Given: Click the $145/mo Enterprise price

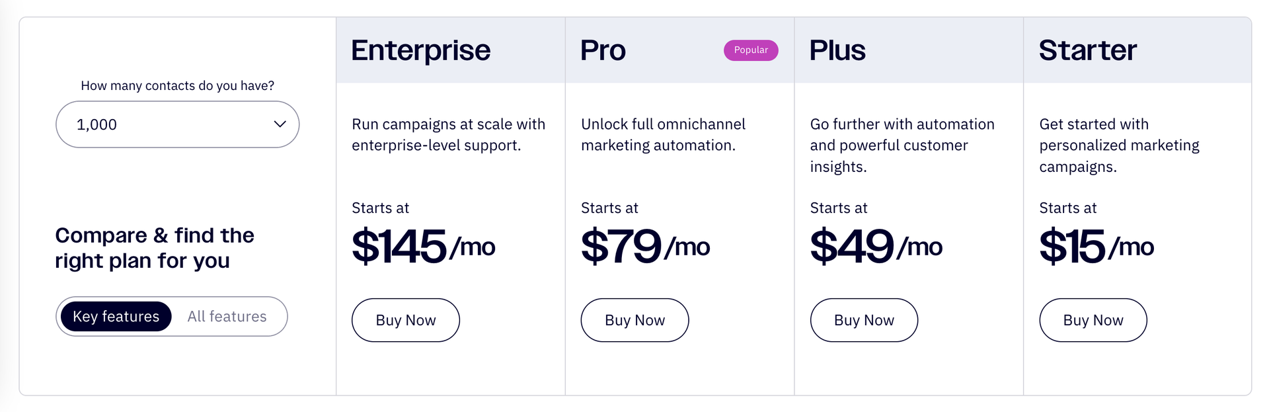Looking at the screenshot, I should pos(423,246).
